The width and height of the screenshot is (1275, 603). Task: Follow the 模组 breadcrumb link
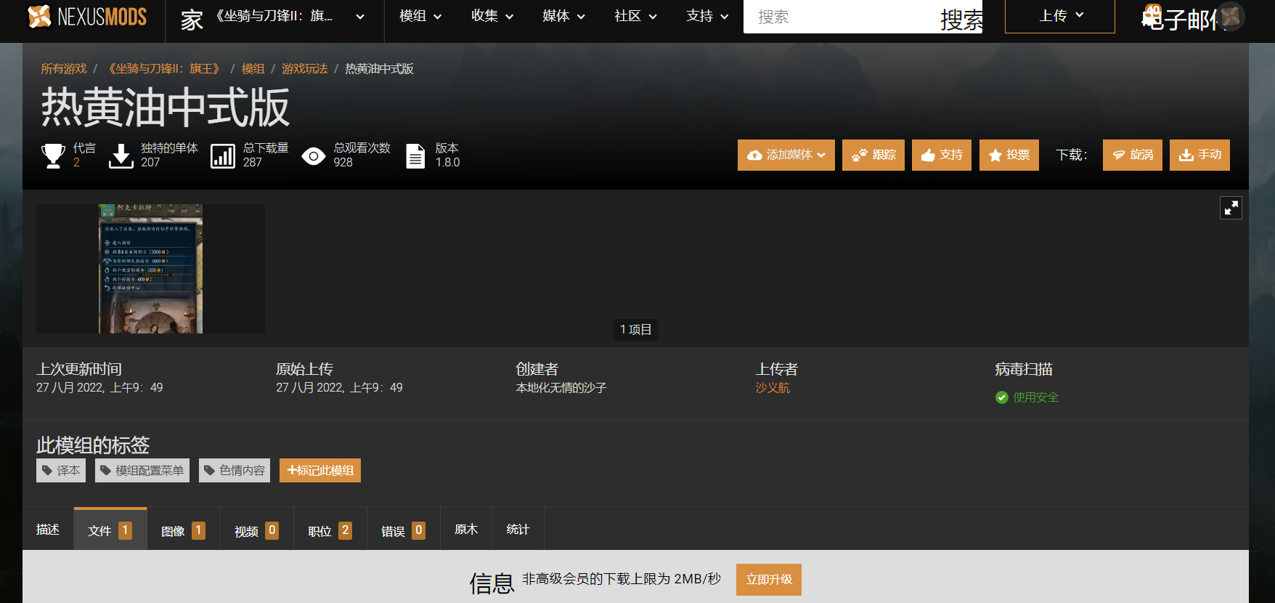[253, 68]
